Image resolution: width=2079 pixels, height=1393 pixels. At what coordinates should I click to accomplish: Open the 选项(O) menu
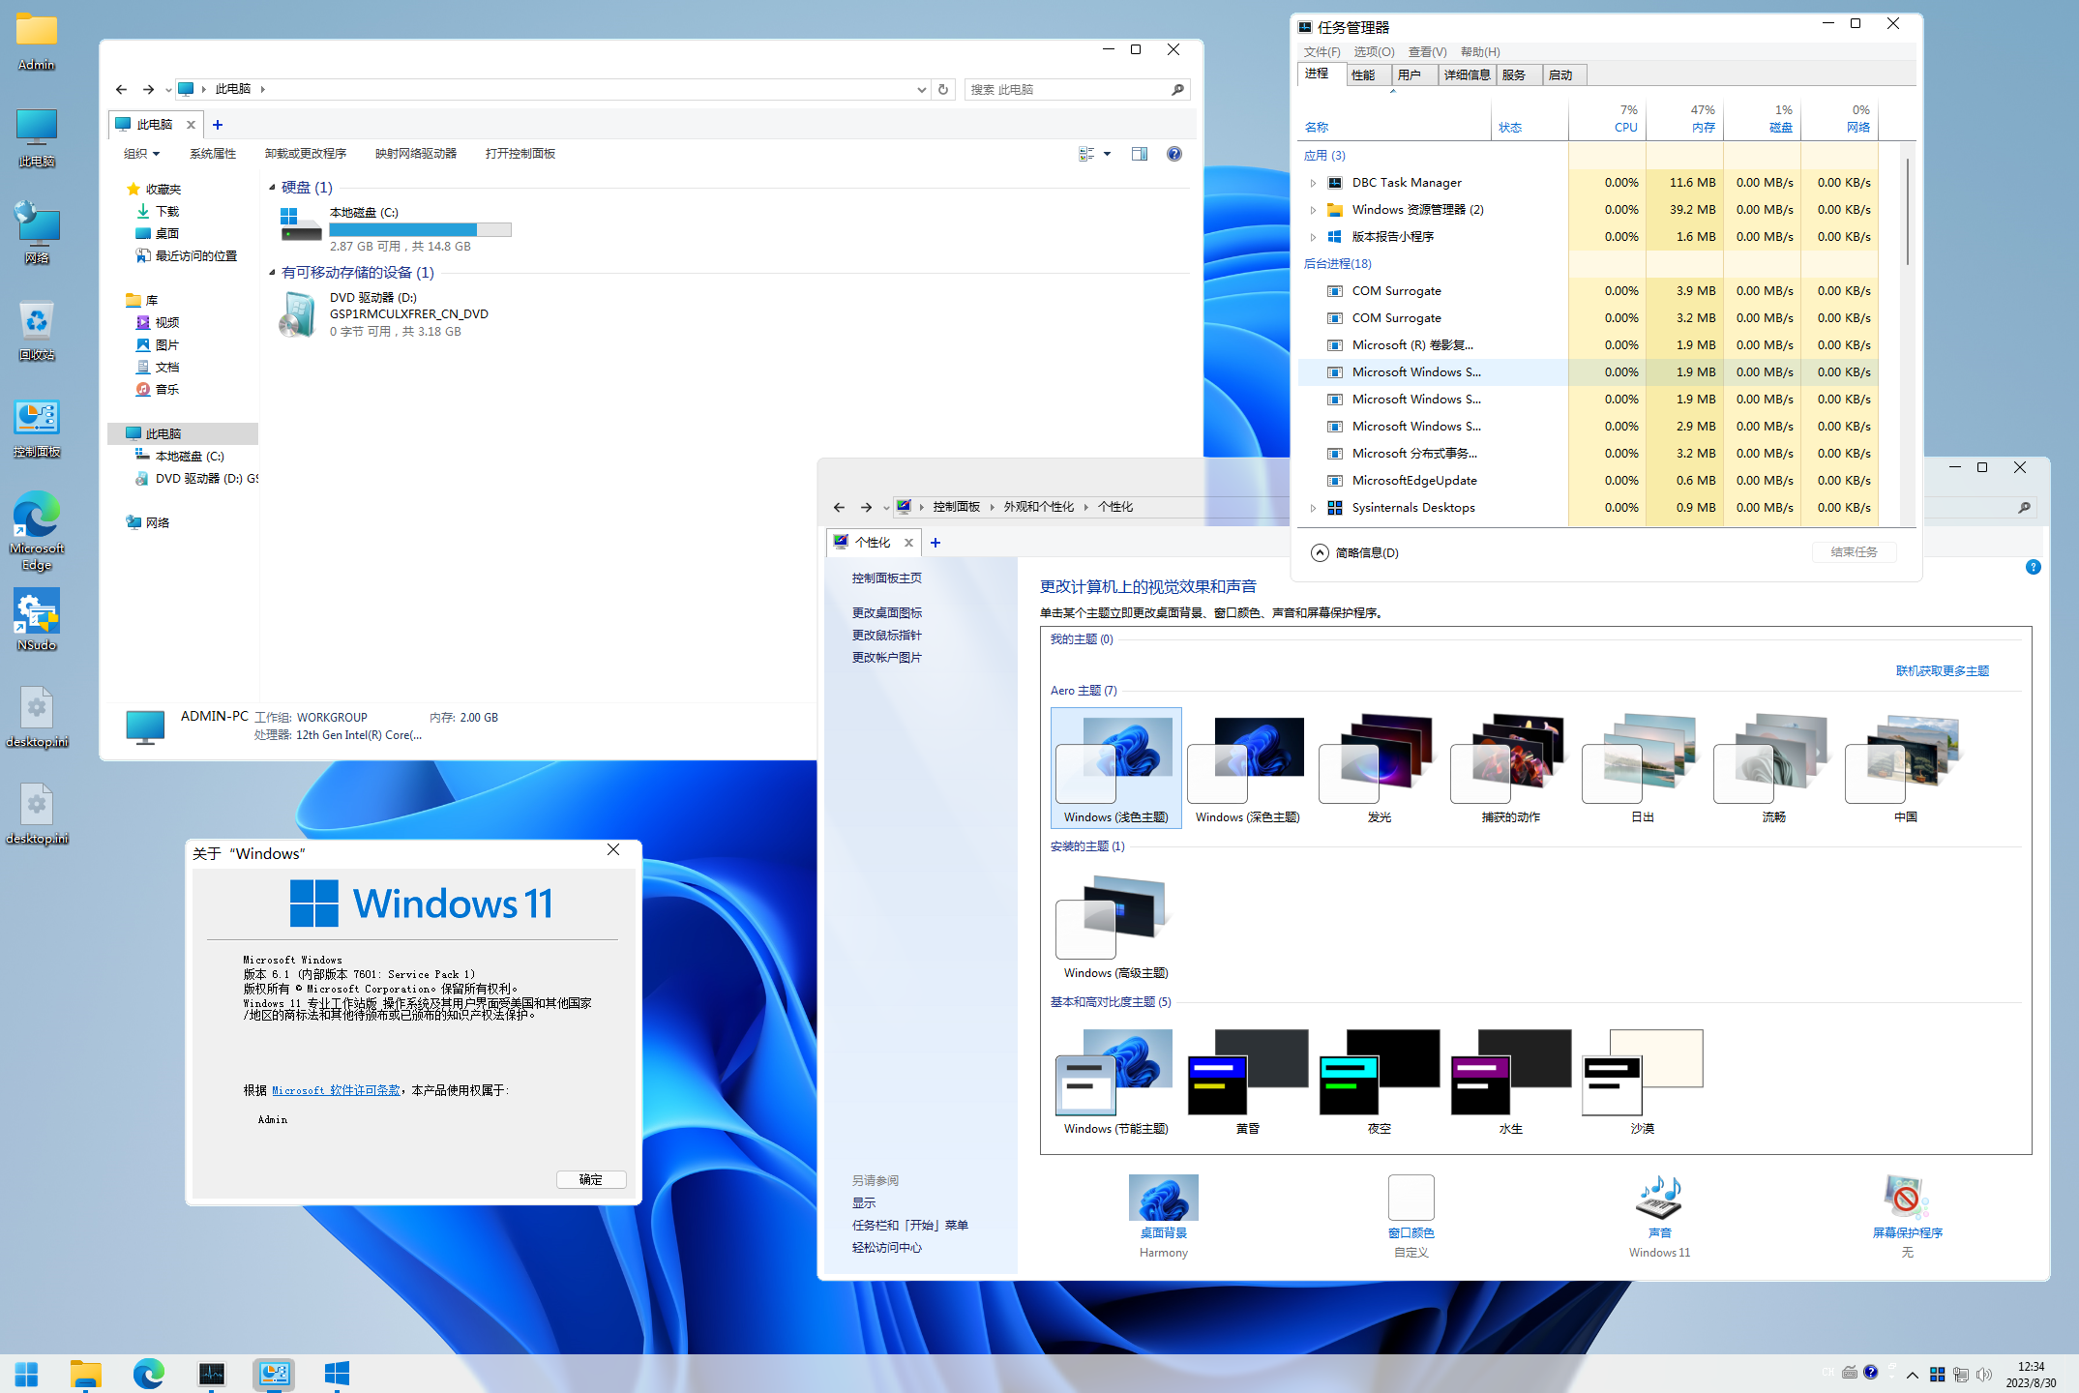click(x=1374, y=52)
